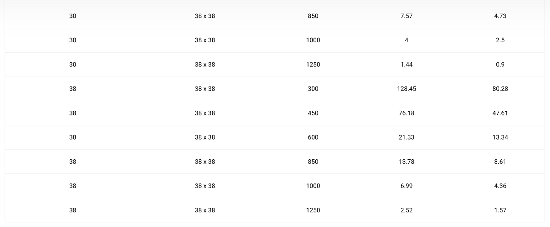Select the 300 cell in the table
Viewport: 550px width, 227px height.
coord(313,89)
